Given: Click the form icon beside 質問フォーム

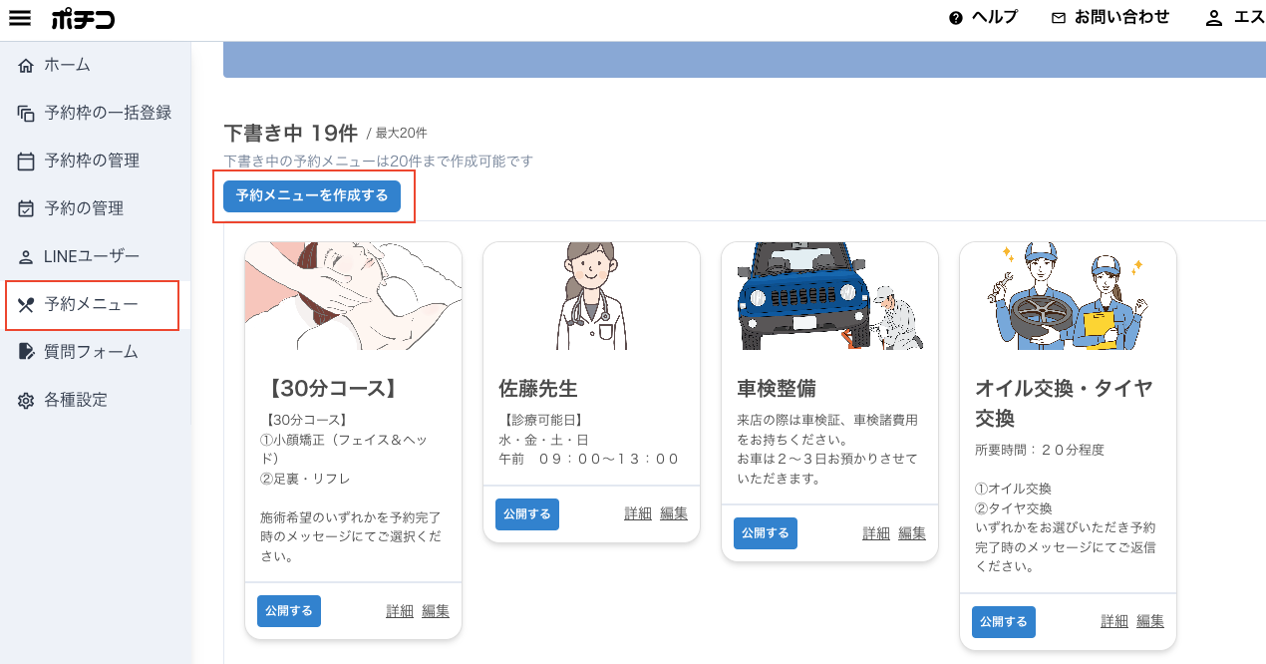Looking at the screenshot, I should 26,352.
